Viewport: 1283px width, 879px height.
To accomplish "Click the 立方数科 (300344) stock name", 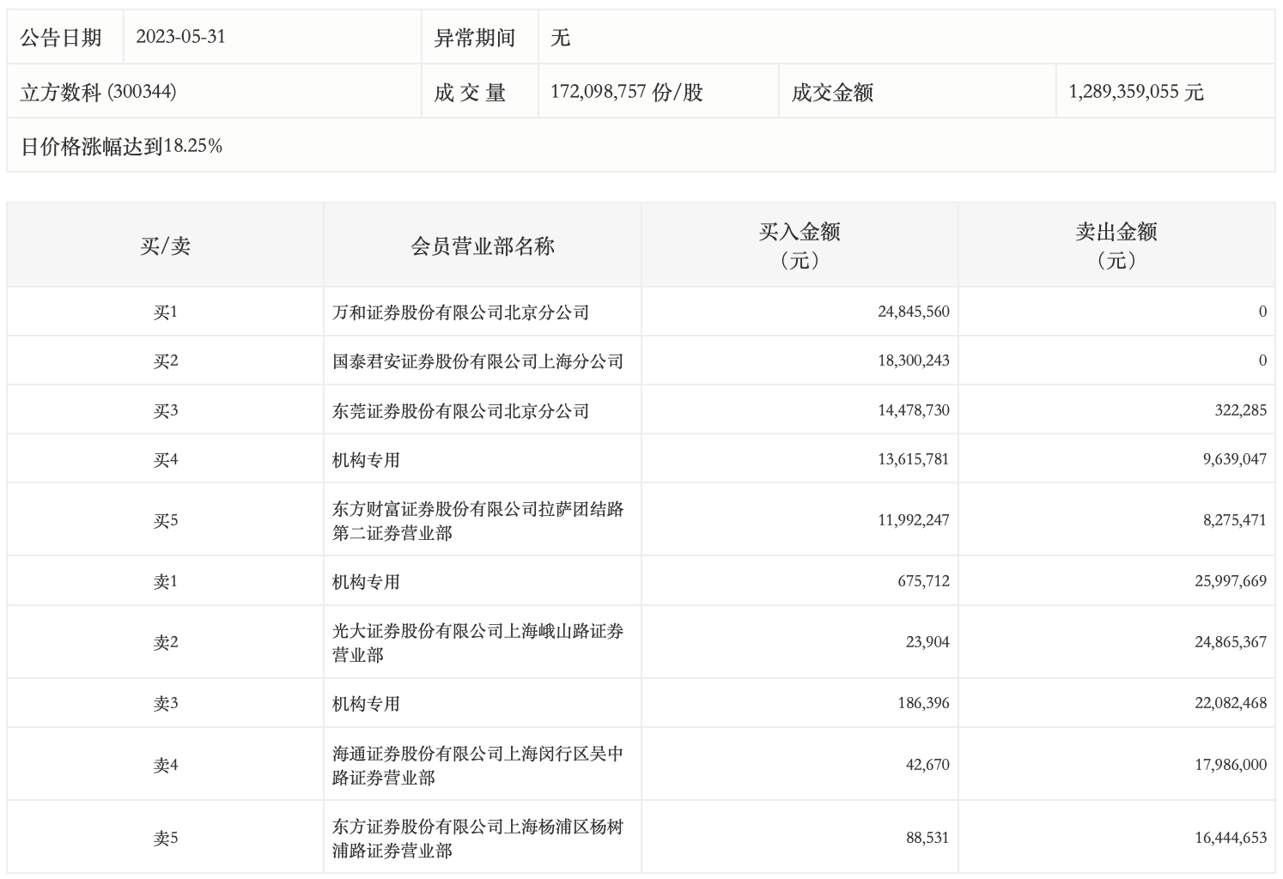I will point(99,92).
